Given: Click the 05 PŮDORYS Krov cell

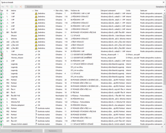Looking at the screenshot, I should point(77,99).
